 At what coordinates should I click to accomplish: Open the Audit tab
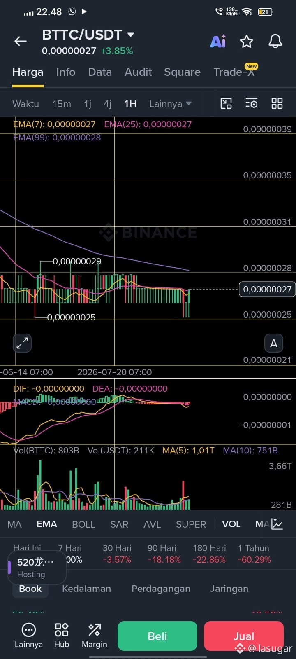tap(138, 72)
